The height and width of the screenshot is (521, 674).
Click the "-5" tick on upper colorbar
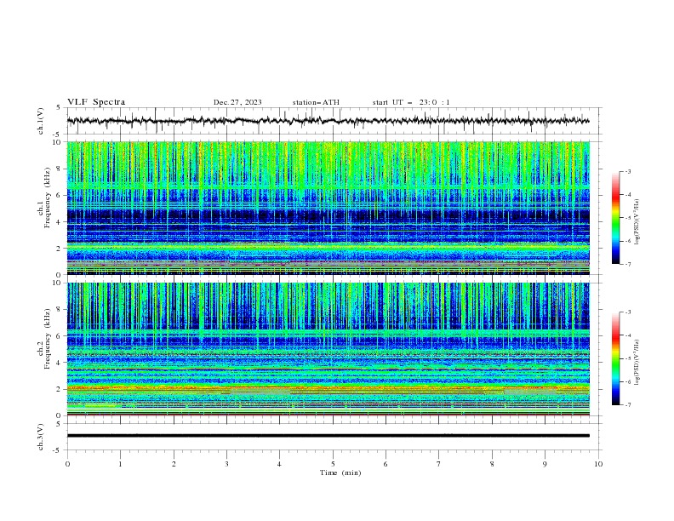pyautogui.click(x=627, y=218)
